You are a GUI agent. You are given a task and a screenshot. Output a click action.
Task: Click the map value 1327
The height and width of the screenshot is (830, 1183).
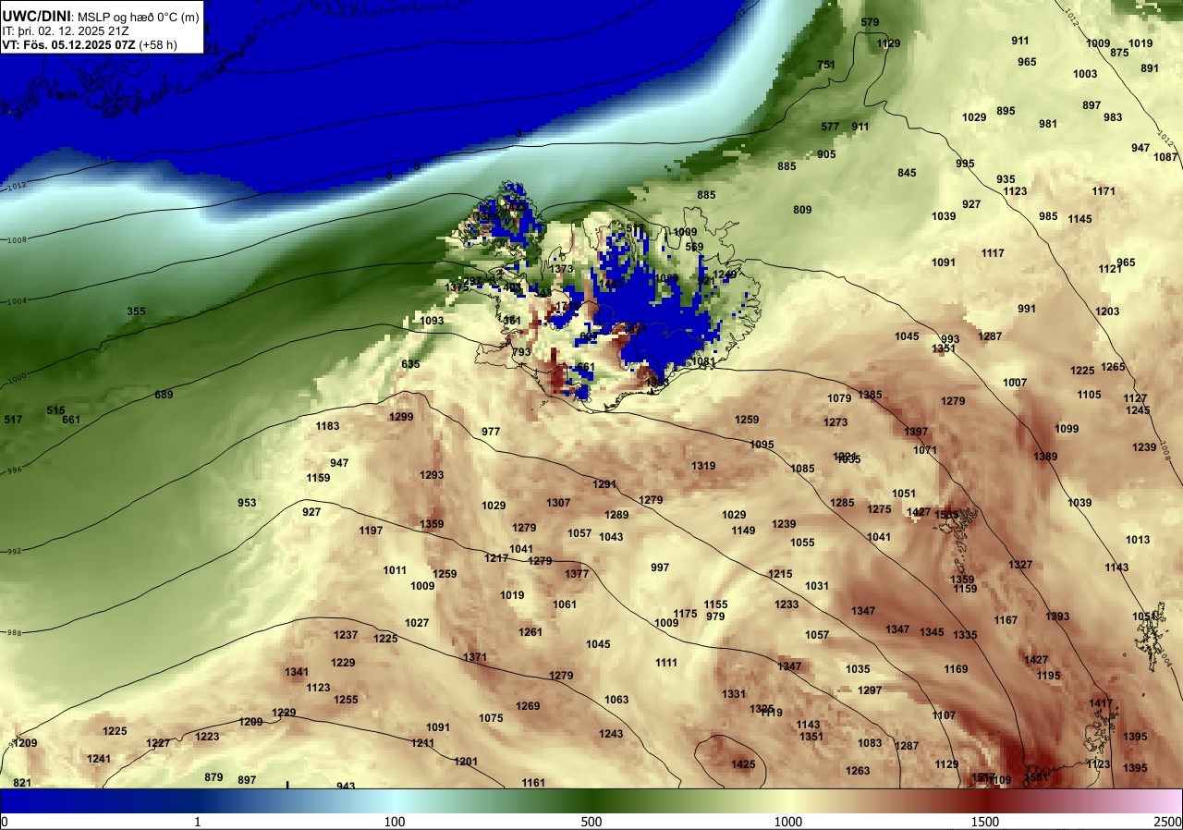point(1020,565)
